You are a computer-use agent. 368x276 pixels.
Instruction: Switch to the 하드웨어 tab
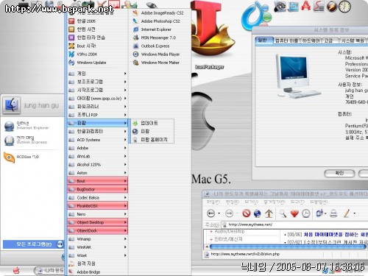click(x=311, y=40)
